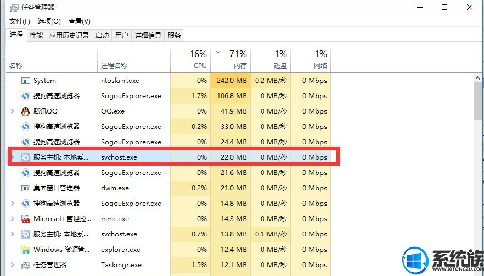
Task: Expand the svchost.exe 13.8 MB group
Action: [12, 234]
